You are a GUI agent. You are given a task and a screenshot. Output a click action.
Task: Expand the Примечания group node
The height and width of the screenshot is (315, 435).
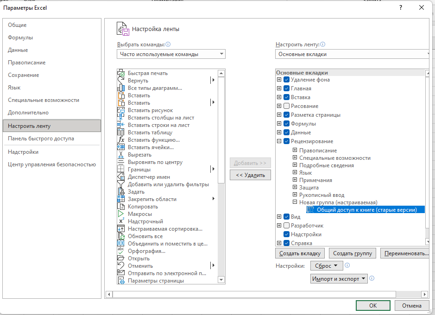[x=295, y=180]
